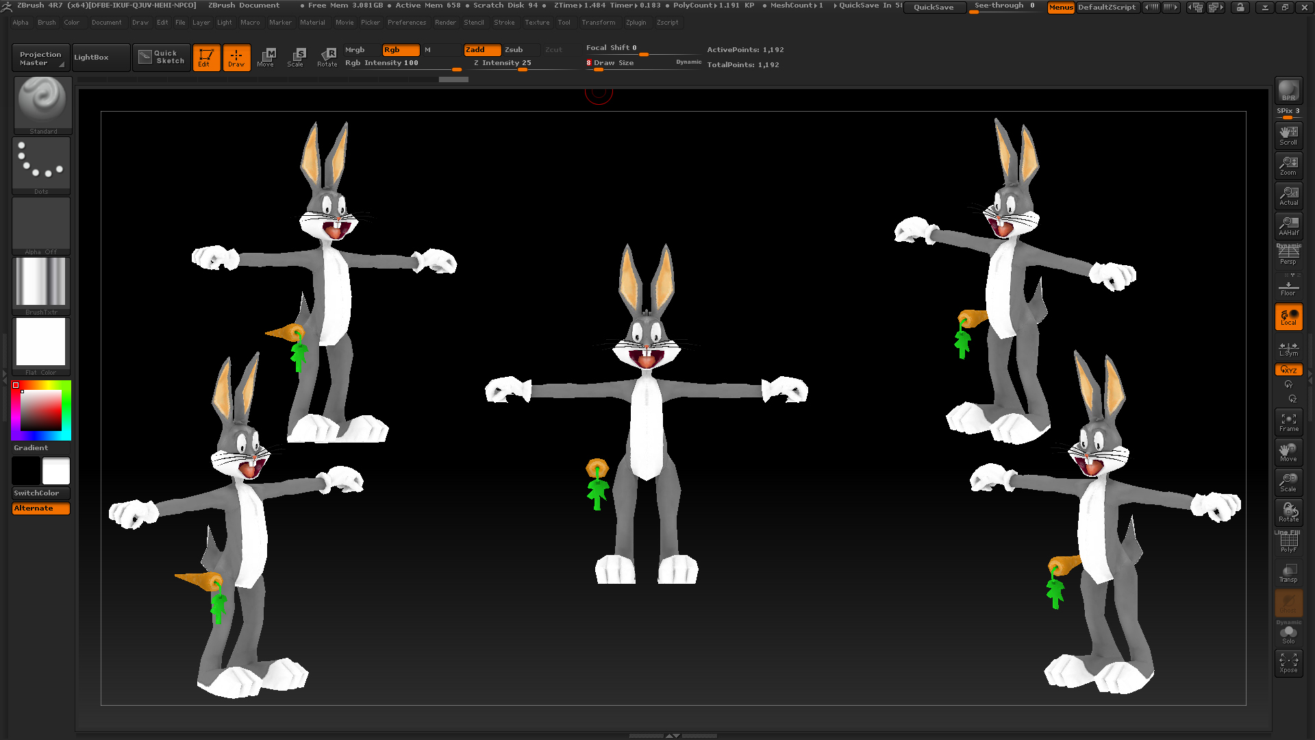Viewport: 1315px width, 740px height.
Task: Open the Zplugin menu
Action: coord(636,23)
